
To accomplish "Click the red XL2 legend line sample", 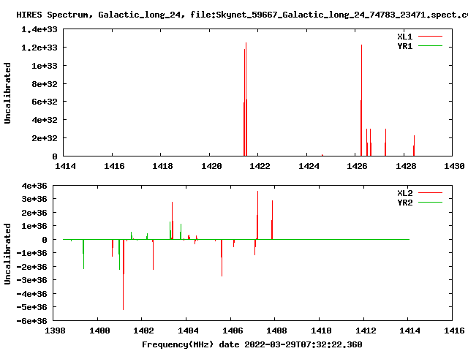I will tap(430, 193).
